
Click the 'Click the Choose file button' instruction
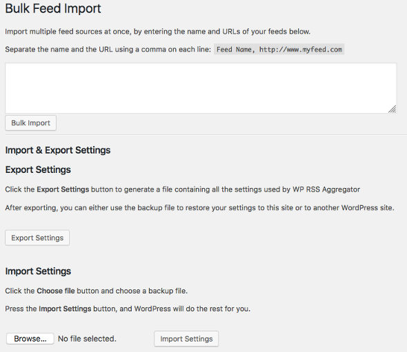96,291
